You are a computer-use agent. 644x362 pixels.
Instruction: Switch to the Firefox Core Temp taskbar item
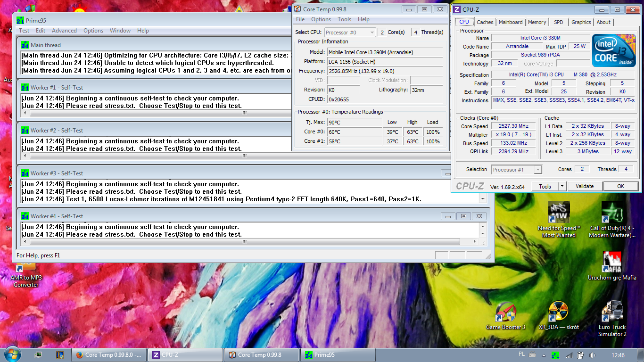[x=109, y=355]
